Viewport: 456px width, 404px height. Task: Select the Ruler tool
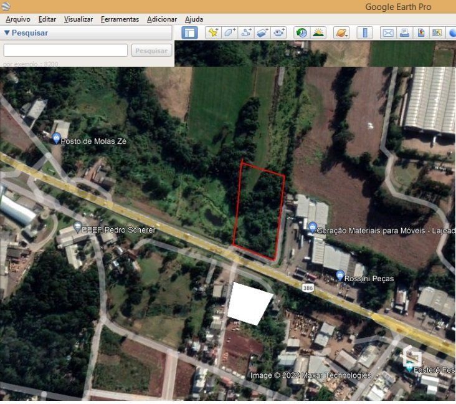point(365,32)
